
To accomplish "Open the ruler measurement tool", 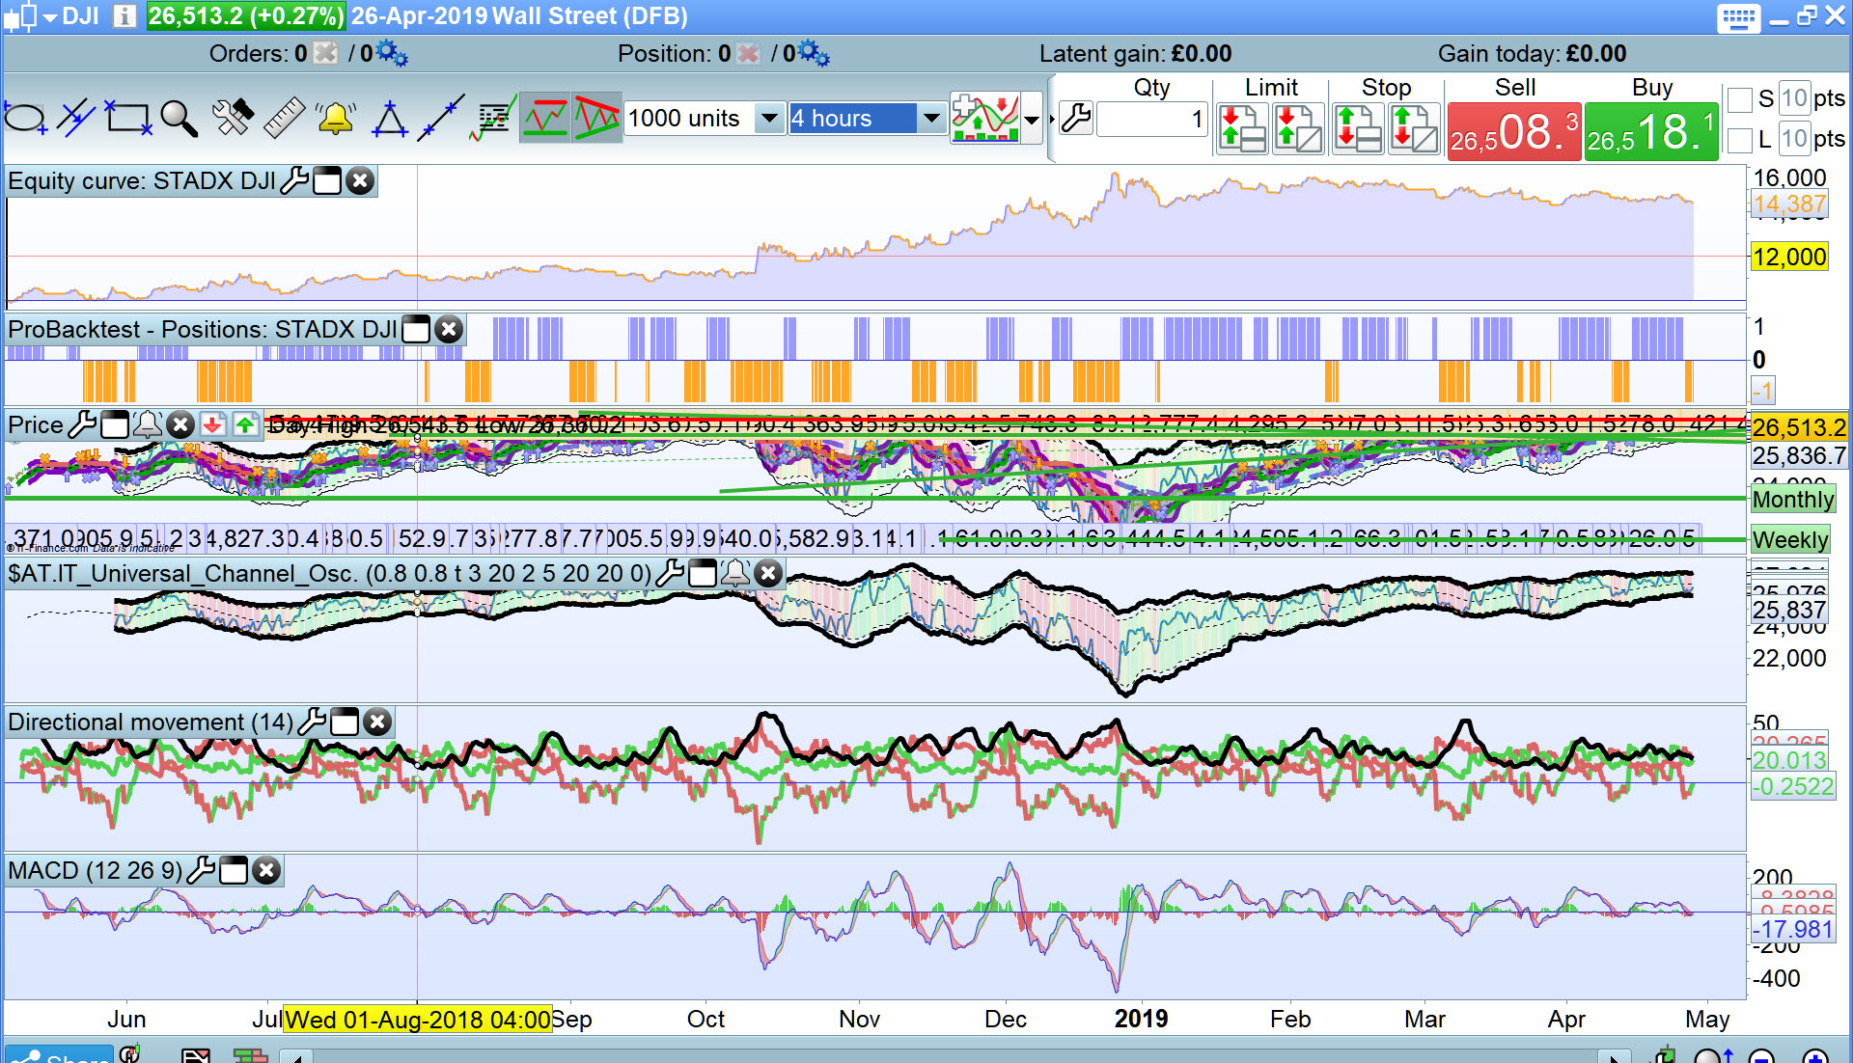I will 284,120.
